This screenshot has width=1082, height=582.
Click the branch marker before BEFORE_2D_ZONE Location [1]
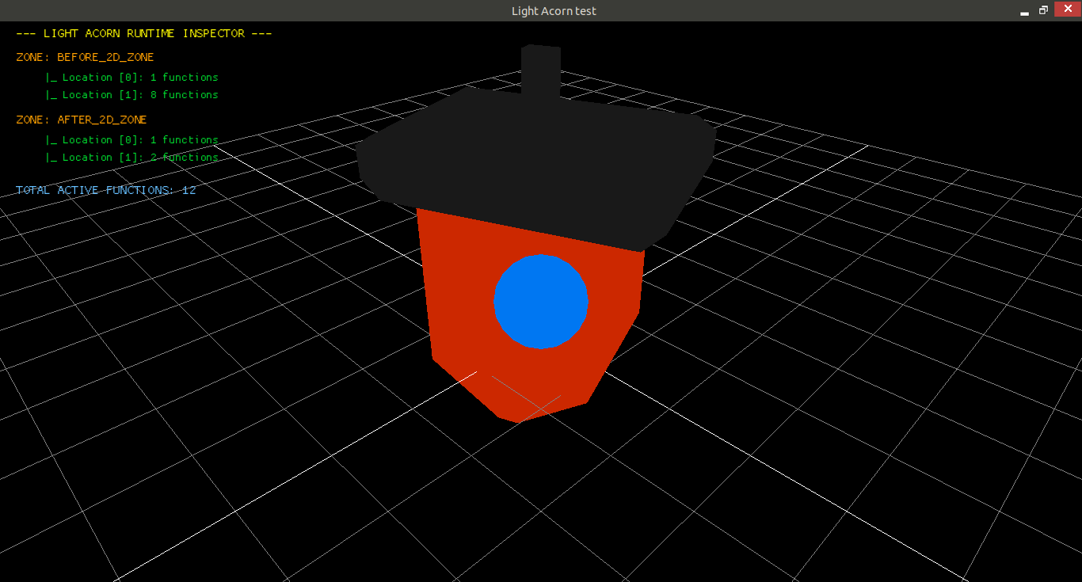click(51, 95)
